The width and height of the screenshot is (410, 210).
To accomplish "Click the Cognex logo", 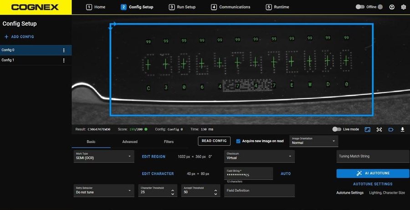I will point(35,7).
